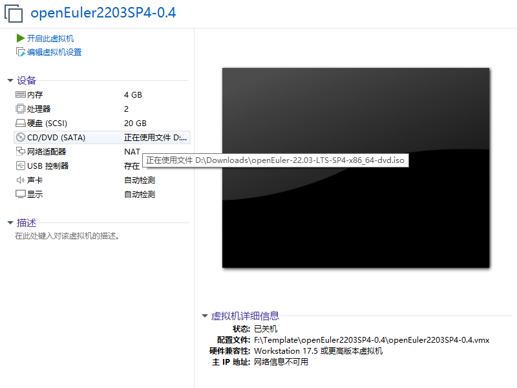The width and height of the screenshot is (517, 388).
Task: Select the 网络适配器 row label
Action: point(47,151)
